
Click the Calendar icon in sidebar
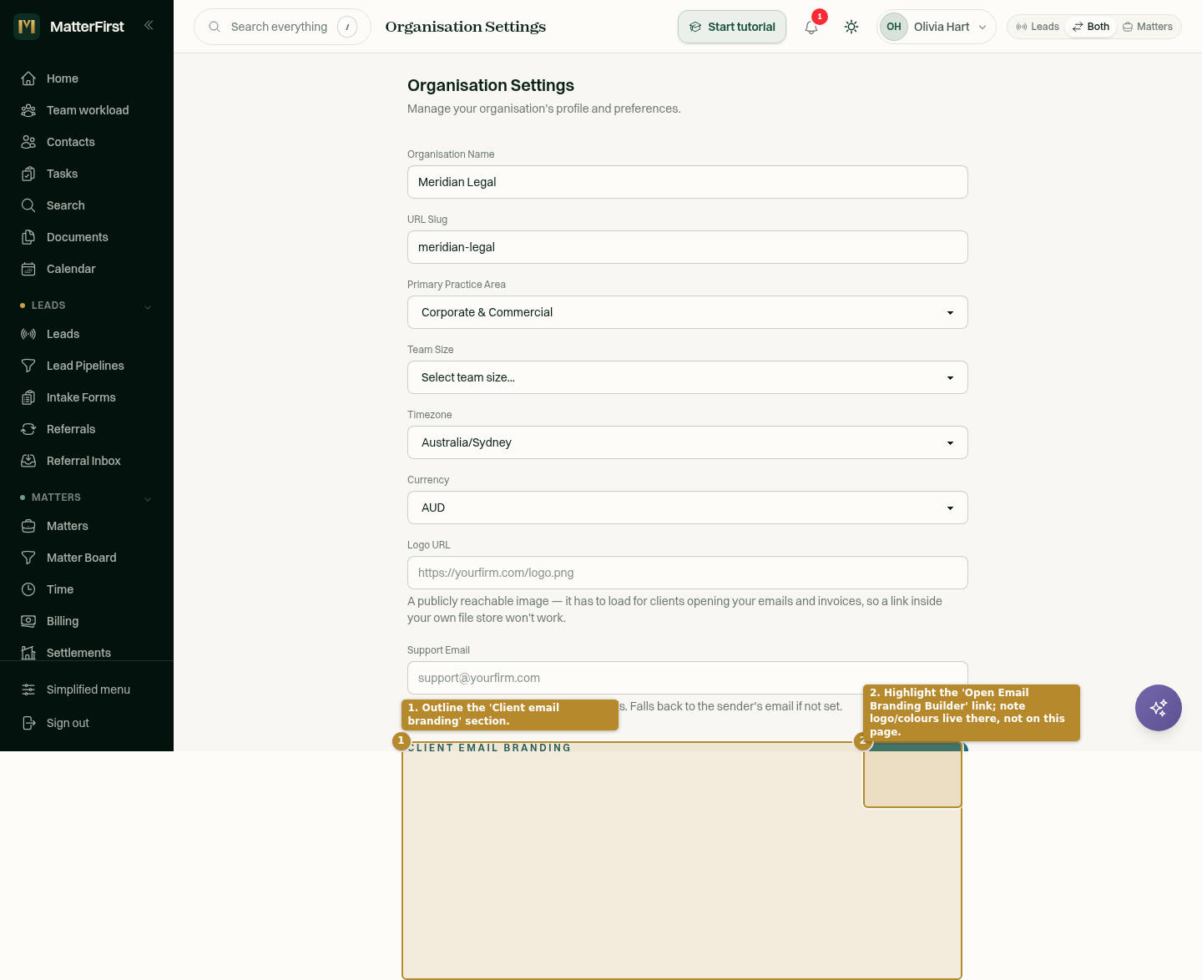[28, 269]
